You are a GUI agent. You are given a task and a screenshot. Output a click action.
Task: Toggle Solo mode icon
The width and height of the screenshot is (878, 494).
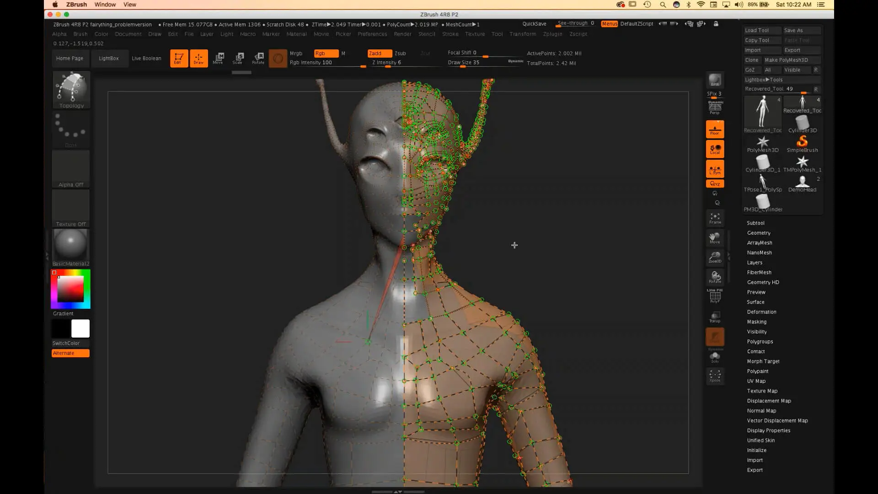715,357
